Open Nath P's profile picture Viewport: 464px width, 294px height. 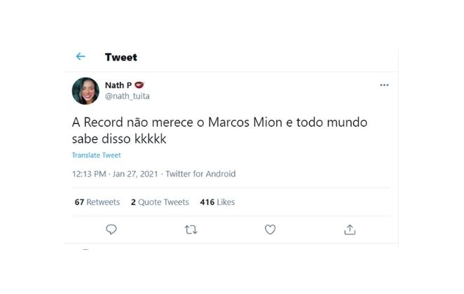coord(86,90)
